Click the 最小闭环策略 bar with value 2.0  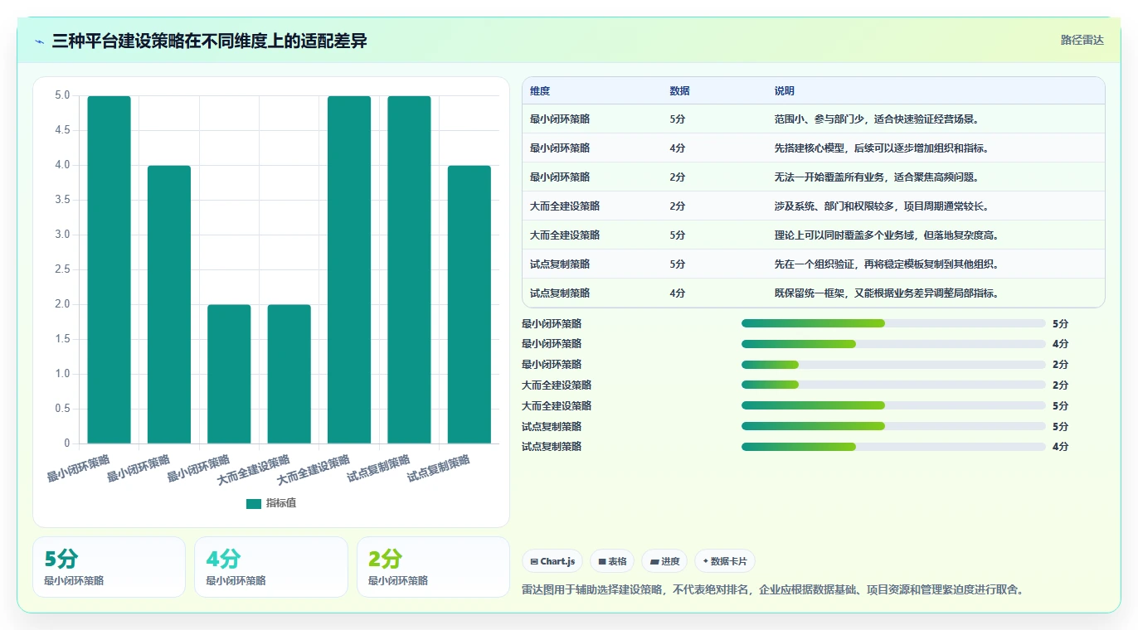229,374
